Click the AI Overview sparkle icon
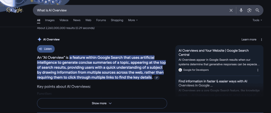Viewport: 271px width, 113px height. point(39,40)
